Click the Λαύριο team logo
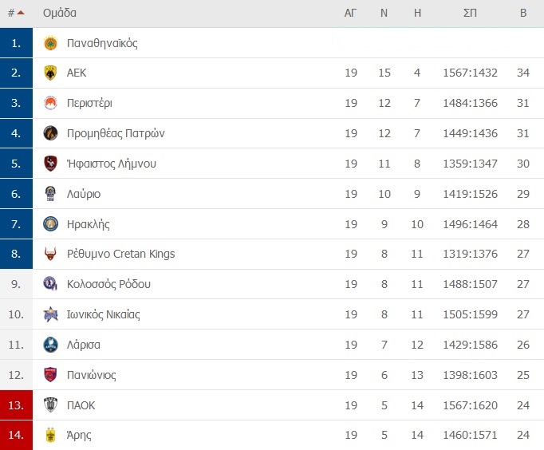 click(51, 194)
